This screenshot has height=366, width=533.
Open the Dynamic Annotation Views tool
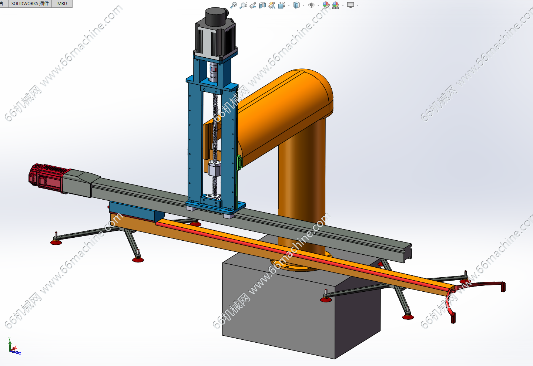click(272, 5)
